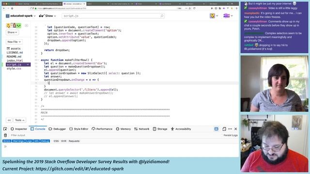Click the search magnifier icon in Glitch

point(162,16)
